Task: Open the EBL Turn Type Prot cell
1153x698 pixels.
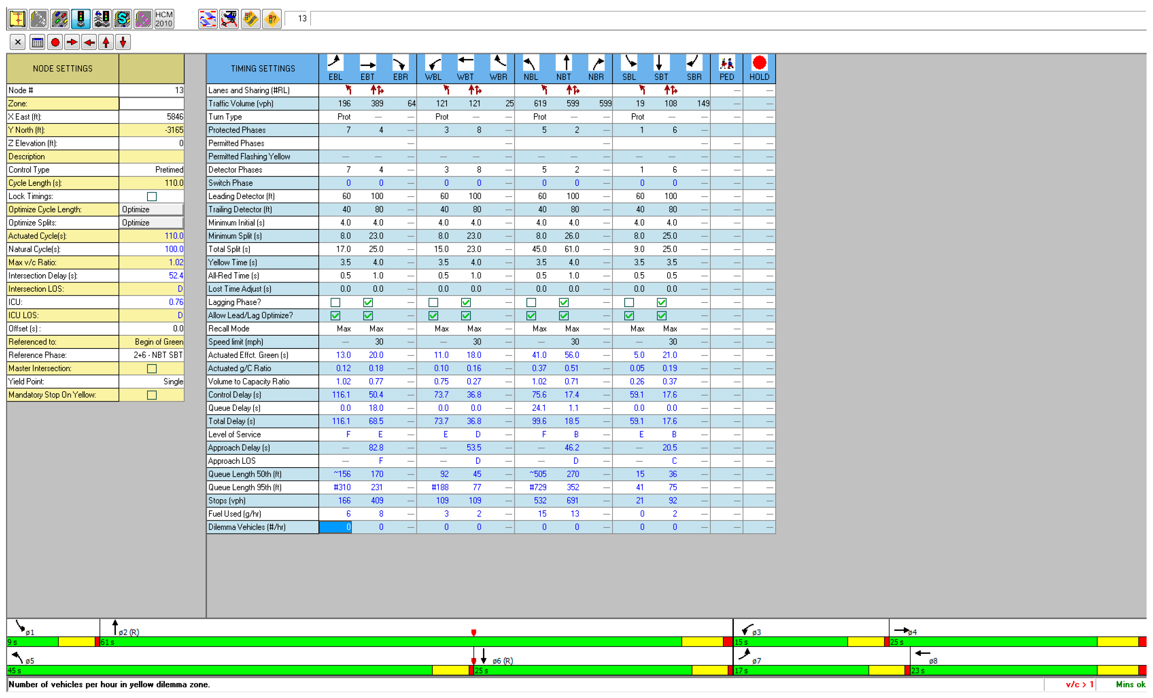Action: tap(343, 117)
